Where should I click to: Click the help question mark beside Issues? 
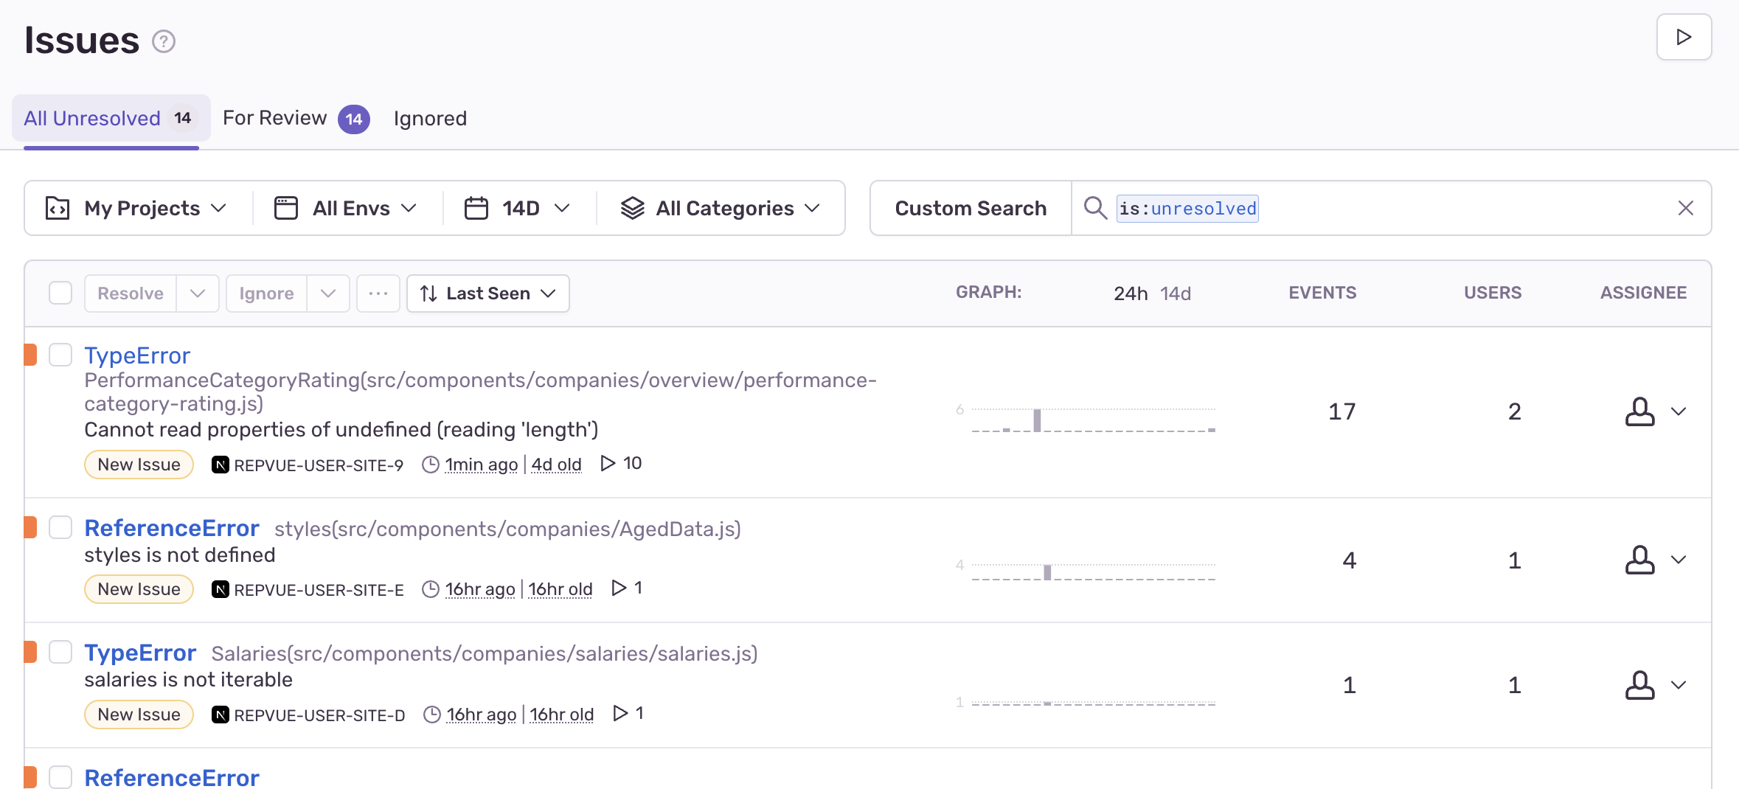(163, 41)
